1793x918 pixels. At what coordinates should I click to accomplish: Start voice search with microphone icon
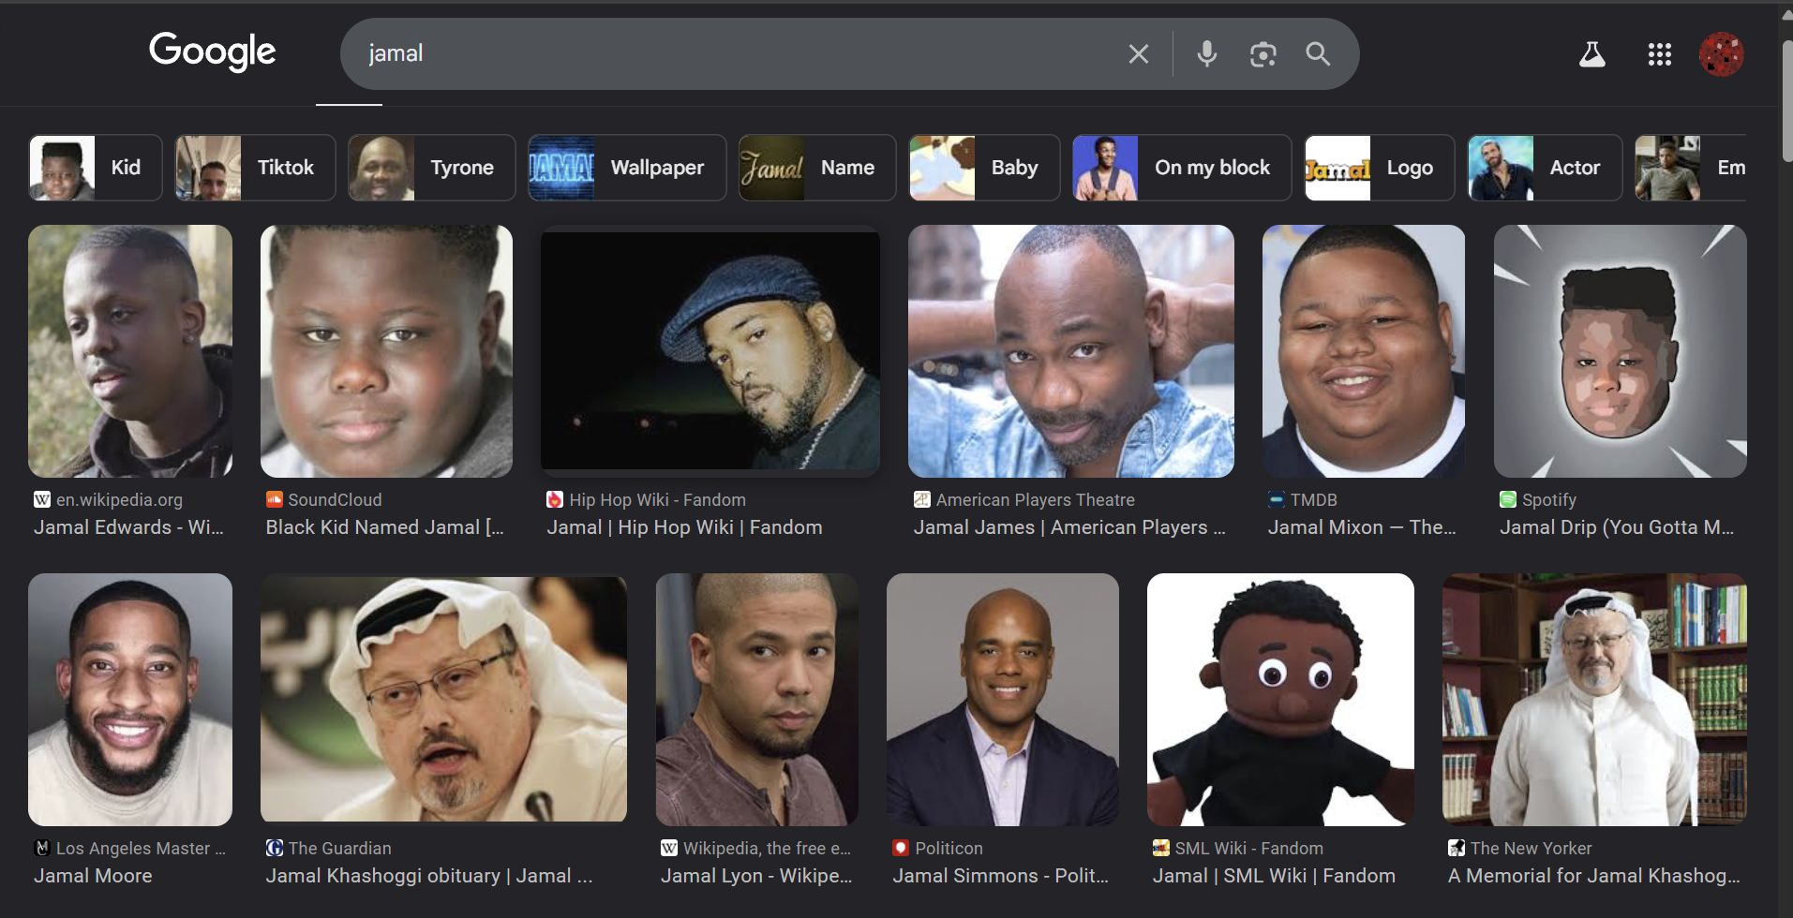pyautogui.click(x=1206, y=54)
